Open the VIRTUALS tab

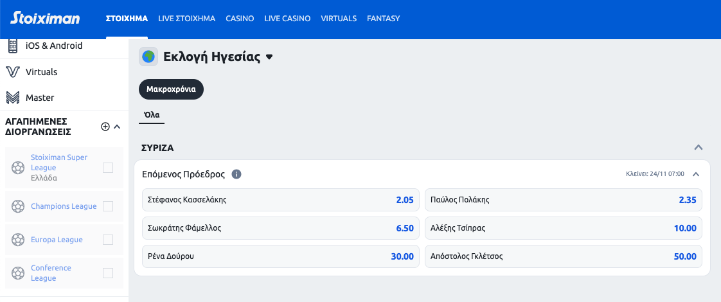(339, 19)
